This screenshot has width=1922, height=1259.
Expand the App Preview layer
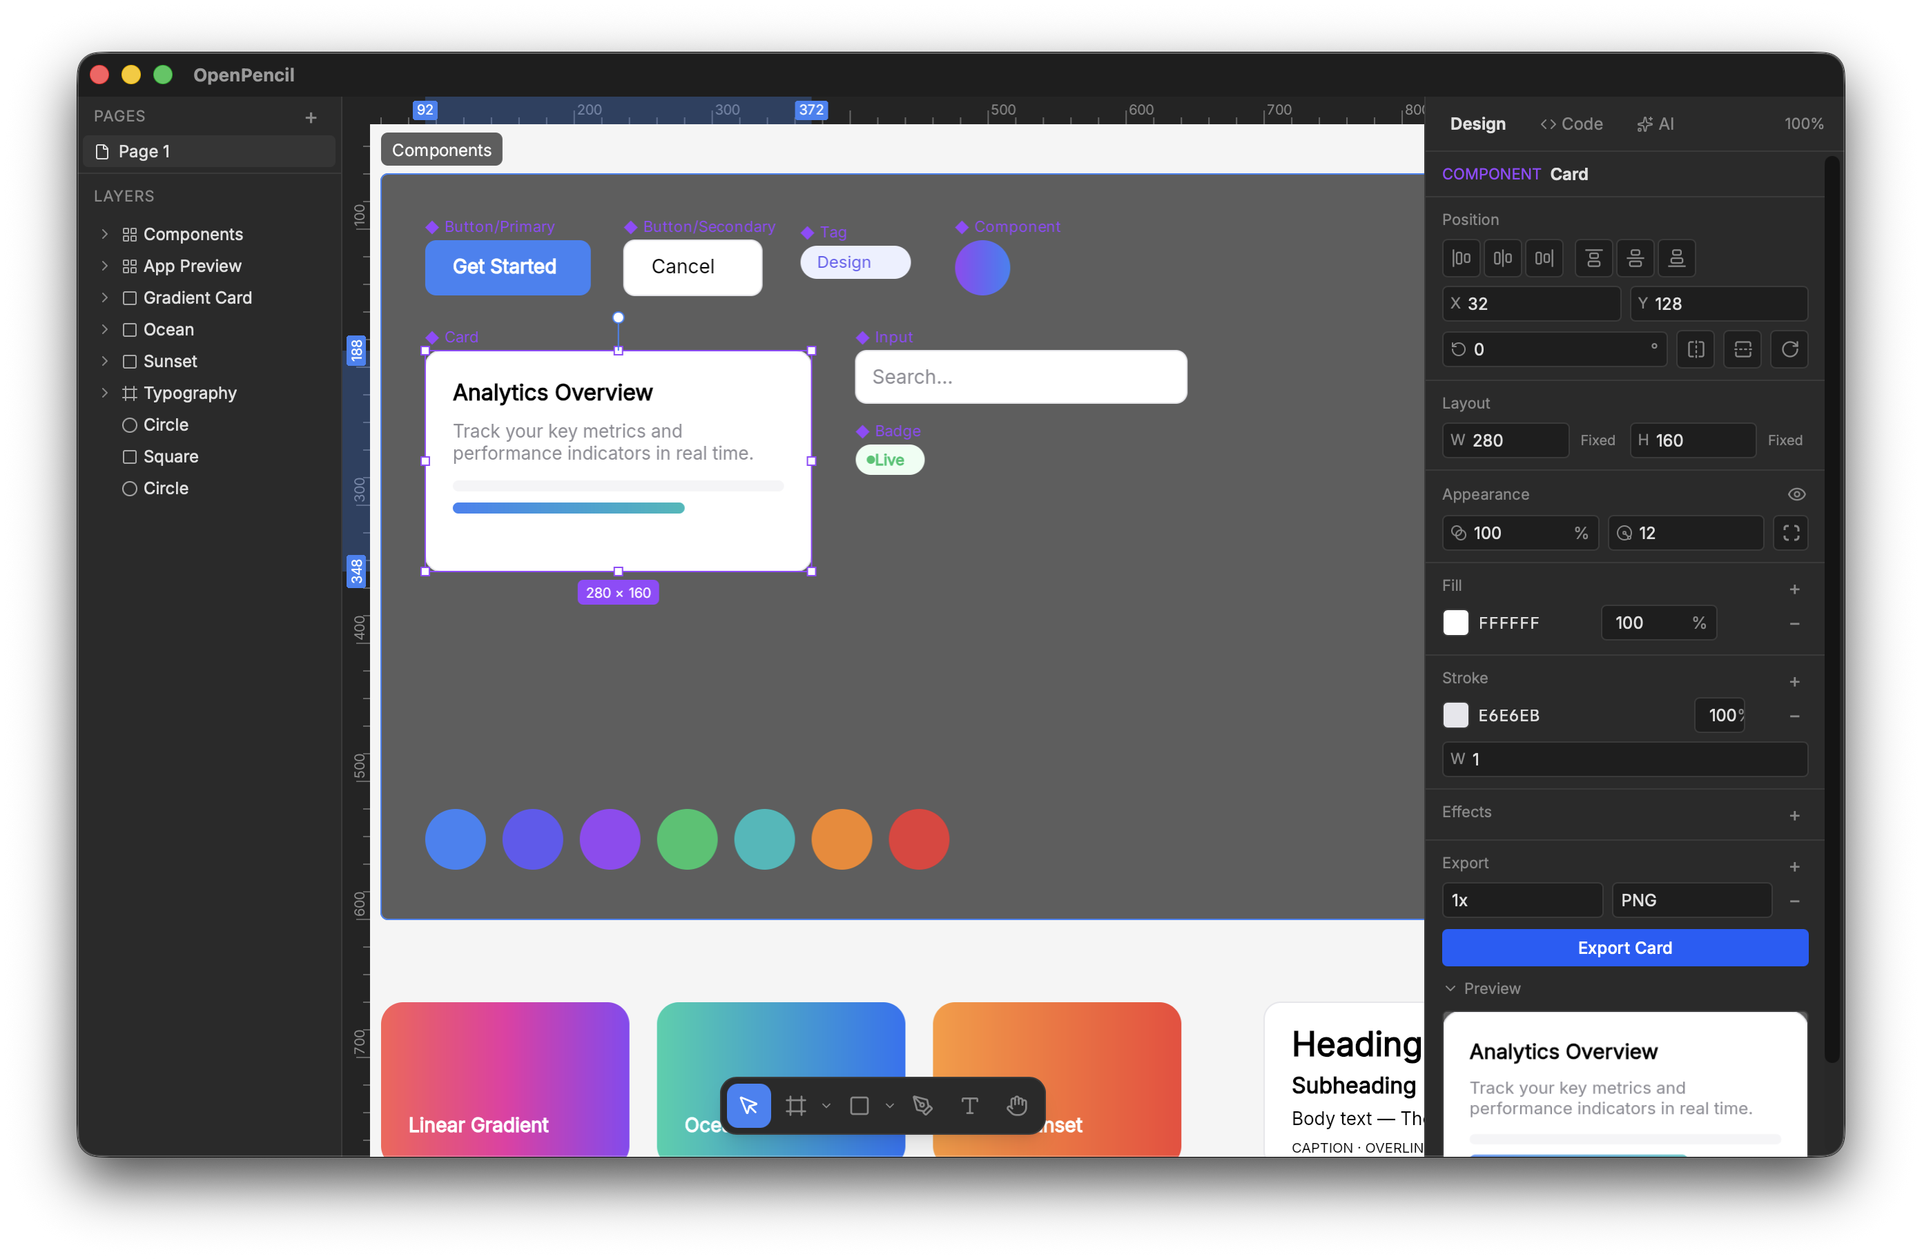tap(104, 266)
